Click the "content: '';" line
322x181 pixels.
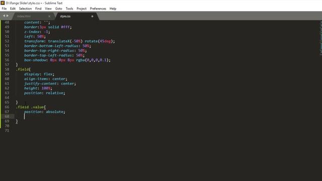click(x=37, y=22)
